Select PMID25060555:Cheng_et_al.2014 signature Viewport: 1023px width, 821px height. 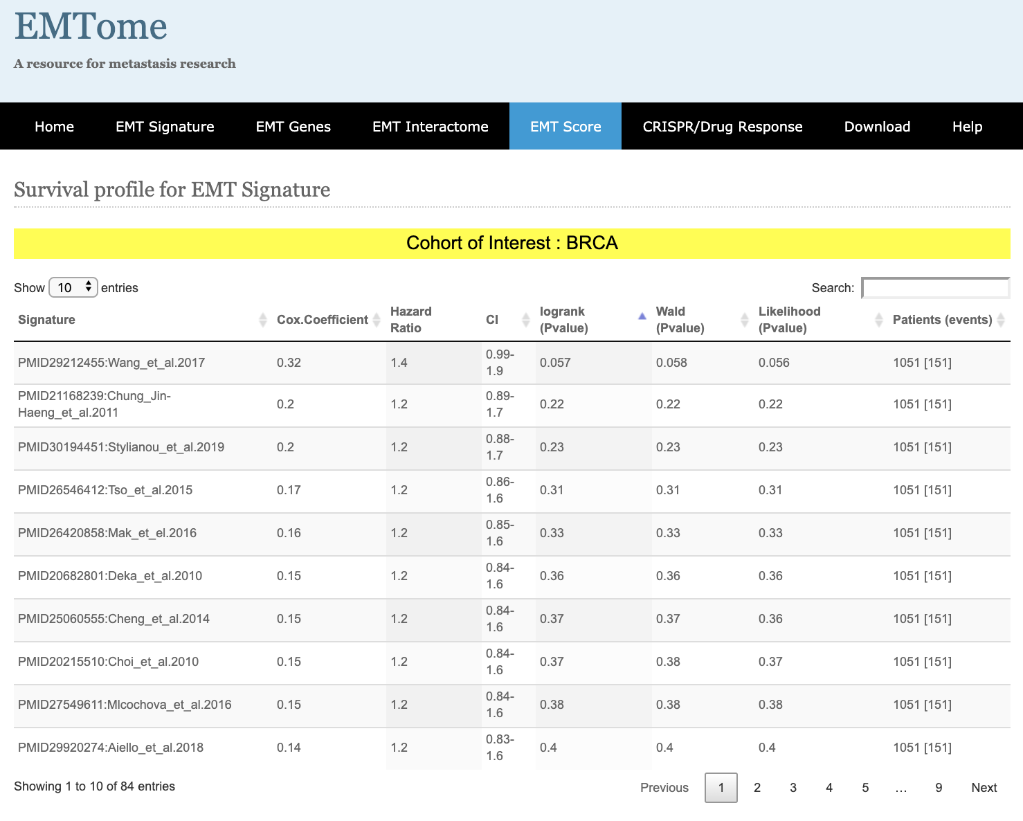coord(114,619)
